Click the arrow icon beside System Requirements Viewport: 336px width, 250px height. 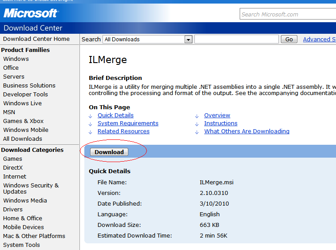click(91, 124)
